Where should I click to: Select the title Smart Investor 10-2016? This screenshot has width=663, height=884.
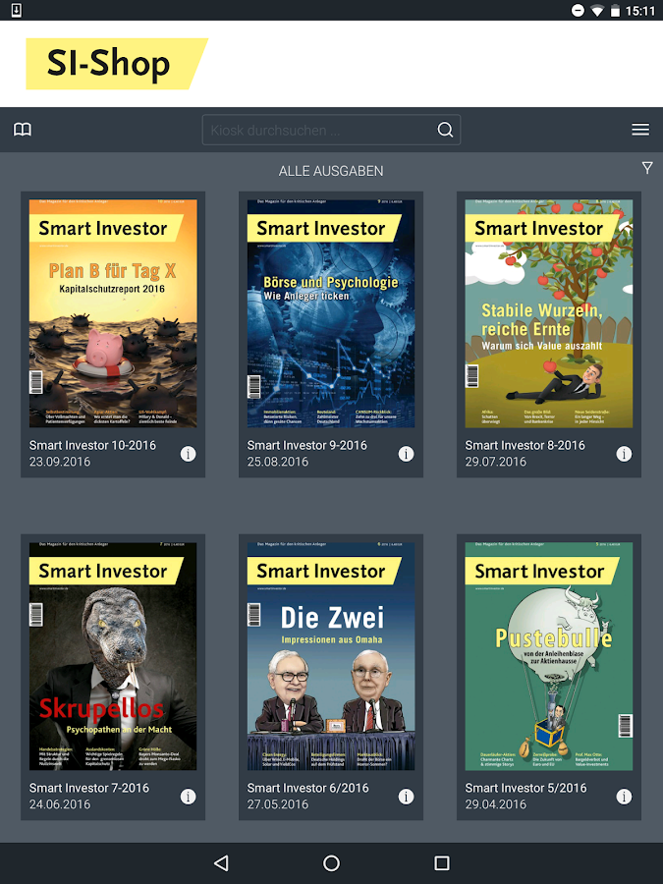click(92, 445)
